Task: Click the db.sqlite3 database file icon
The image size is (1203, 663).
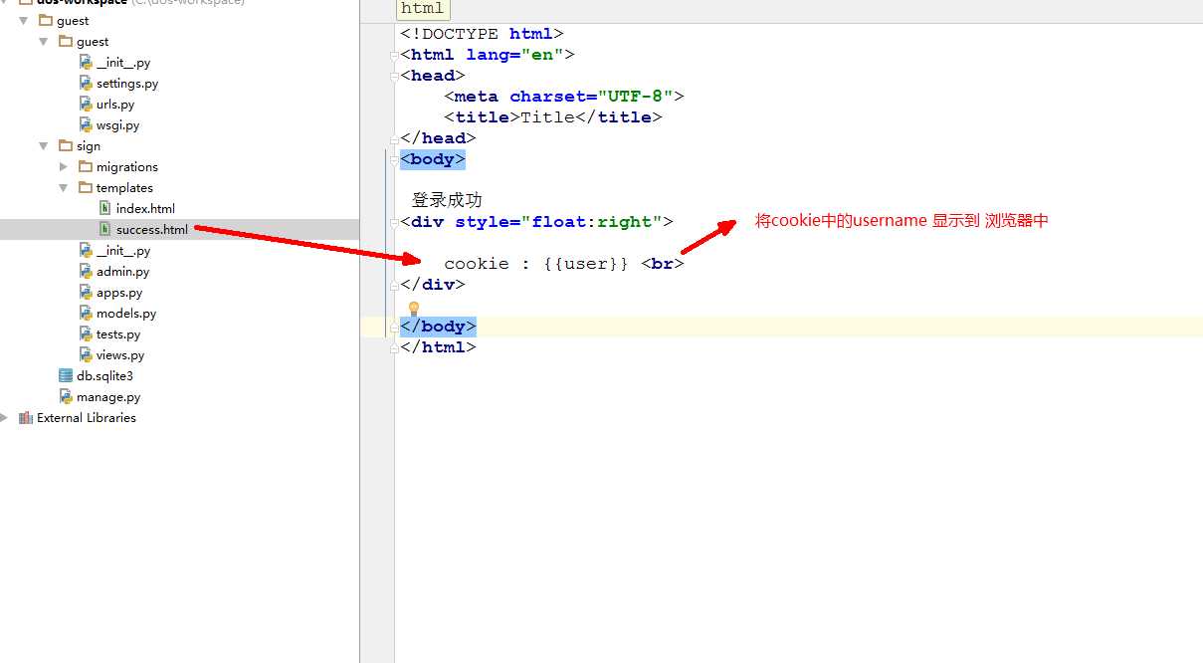Action: coord(66,375)
